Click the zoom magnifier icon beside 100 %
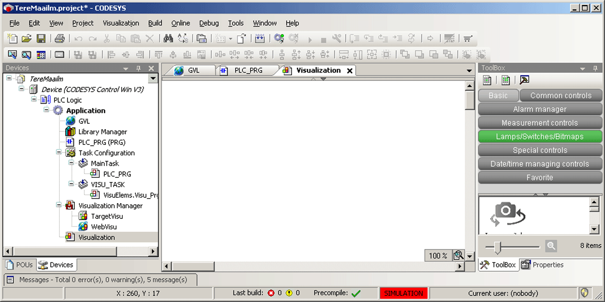Image resolution: width=605 pixels, height=302 pixels. tap(459, 256)
